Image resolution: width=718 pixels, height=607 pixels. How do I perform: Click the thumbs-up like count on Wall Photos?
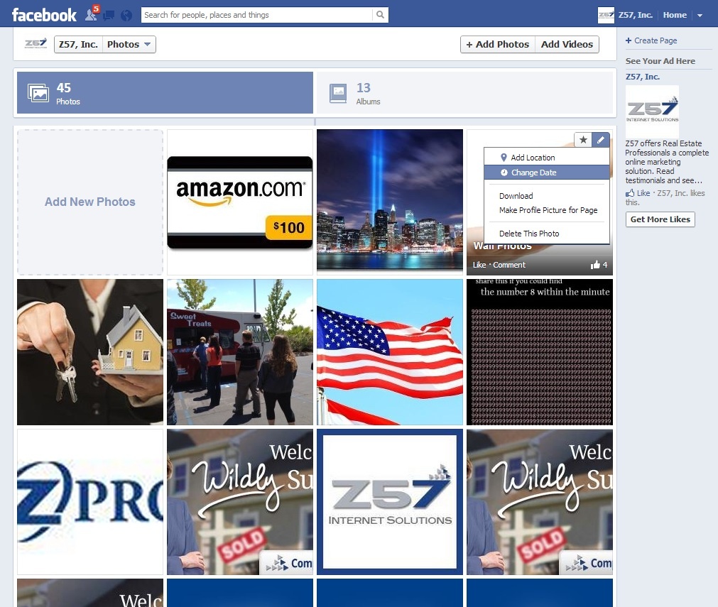click(599, 265)
